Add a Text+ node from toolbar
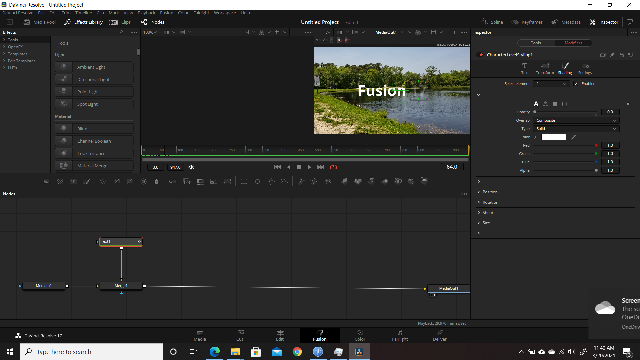 pyautogui.click(x=73, y=181)
